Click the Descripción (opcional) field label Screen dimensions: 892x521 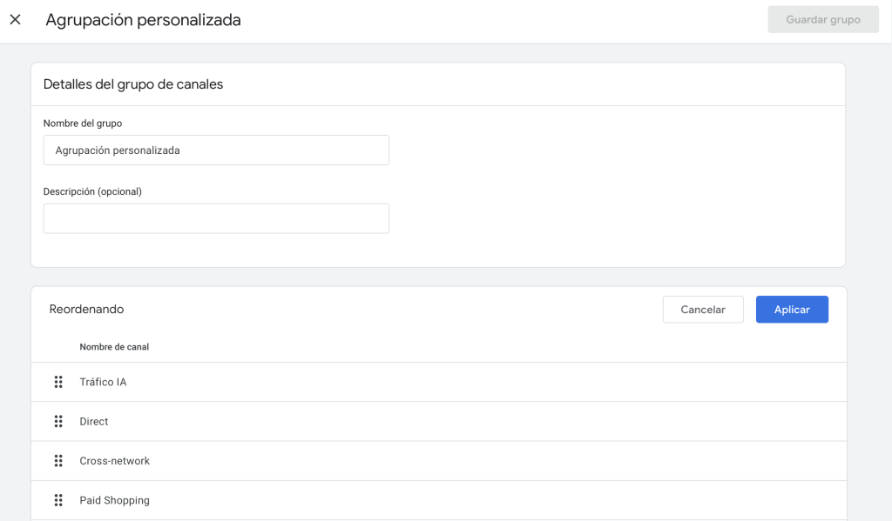[92, 191]
